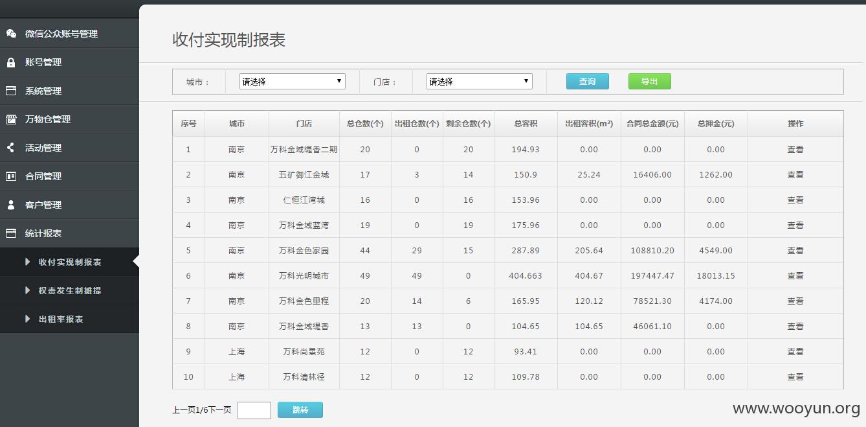
Task: Click the arrow before 出租率报表
Action: pyautogui.click(x=28, y=319)
